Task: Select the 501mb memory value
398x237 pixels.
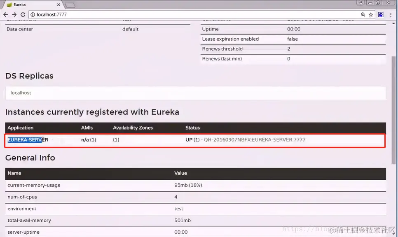Action: (x=183, y=221)
